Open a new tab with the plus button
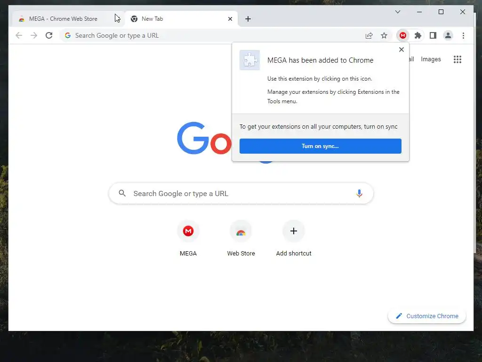Viewport: 482px width, 362px height. (x=248, y=19)
